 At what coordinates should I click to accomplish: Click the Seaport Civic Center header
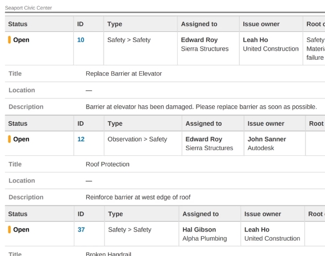pos(28,8)
